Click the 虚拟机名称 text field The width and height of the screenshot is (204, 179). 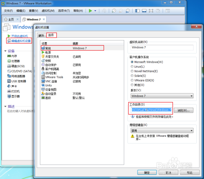click(x=162, y=48)
